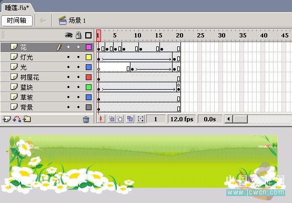Viewport: 292px width, 203px height.
Task: Click the last keyframe on 蓝块 layer
Action: click(178, 88)
